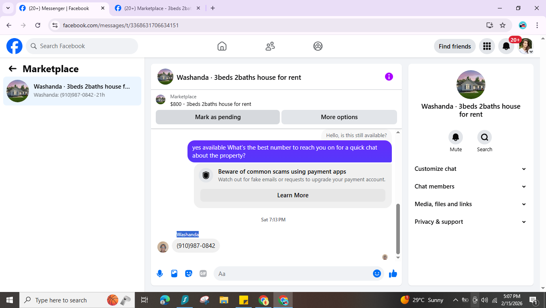
Task: Open the browser three-dot menu
Action: [x=537, y=25]
